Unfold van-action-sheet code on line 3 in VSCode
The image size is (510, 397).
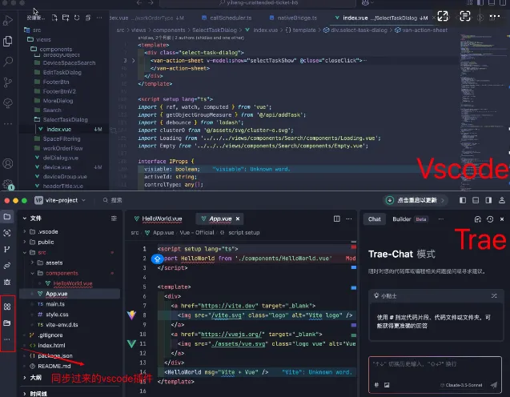click(133, 61)
